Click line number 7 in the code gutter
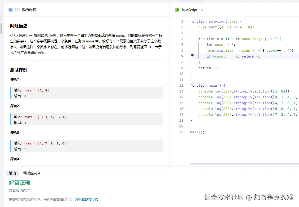The width and height of the screenshot is (299, 207). coord(182,56)
